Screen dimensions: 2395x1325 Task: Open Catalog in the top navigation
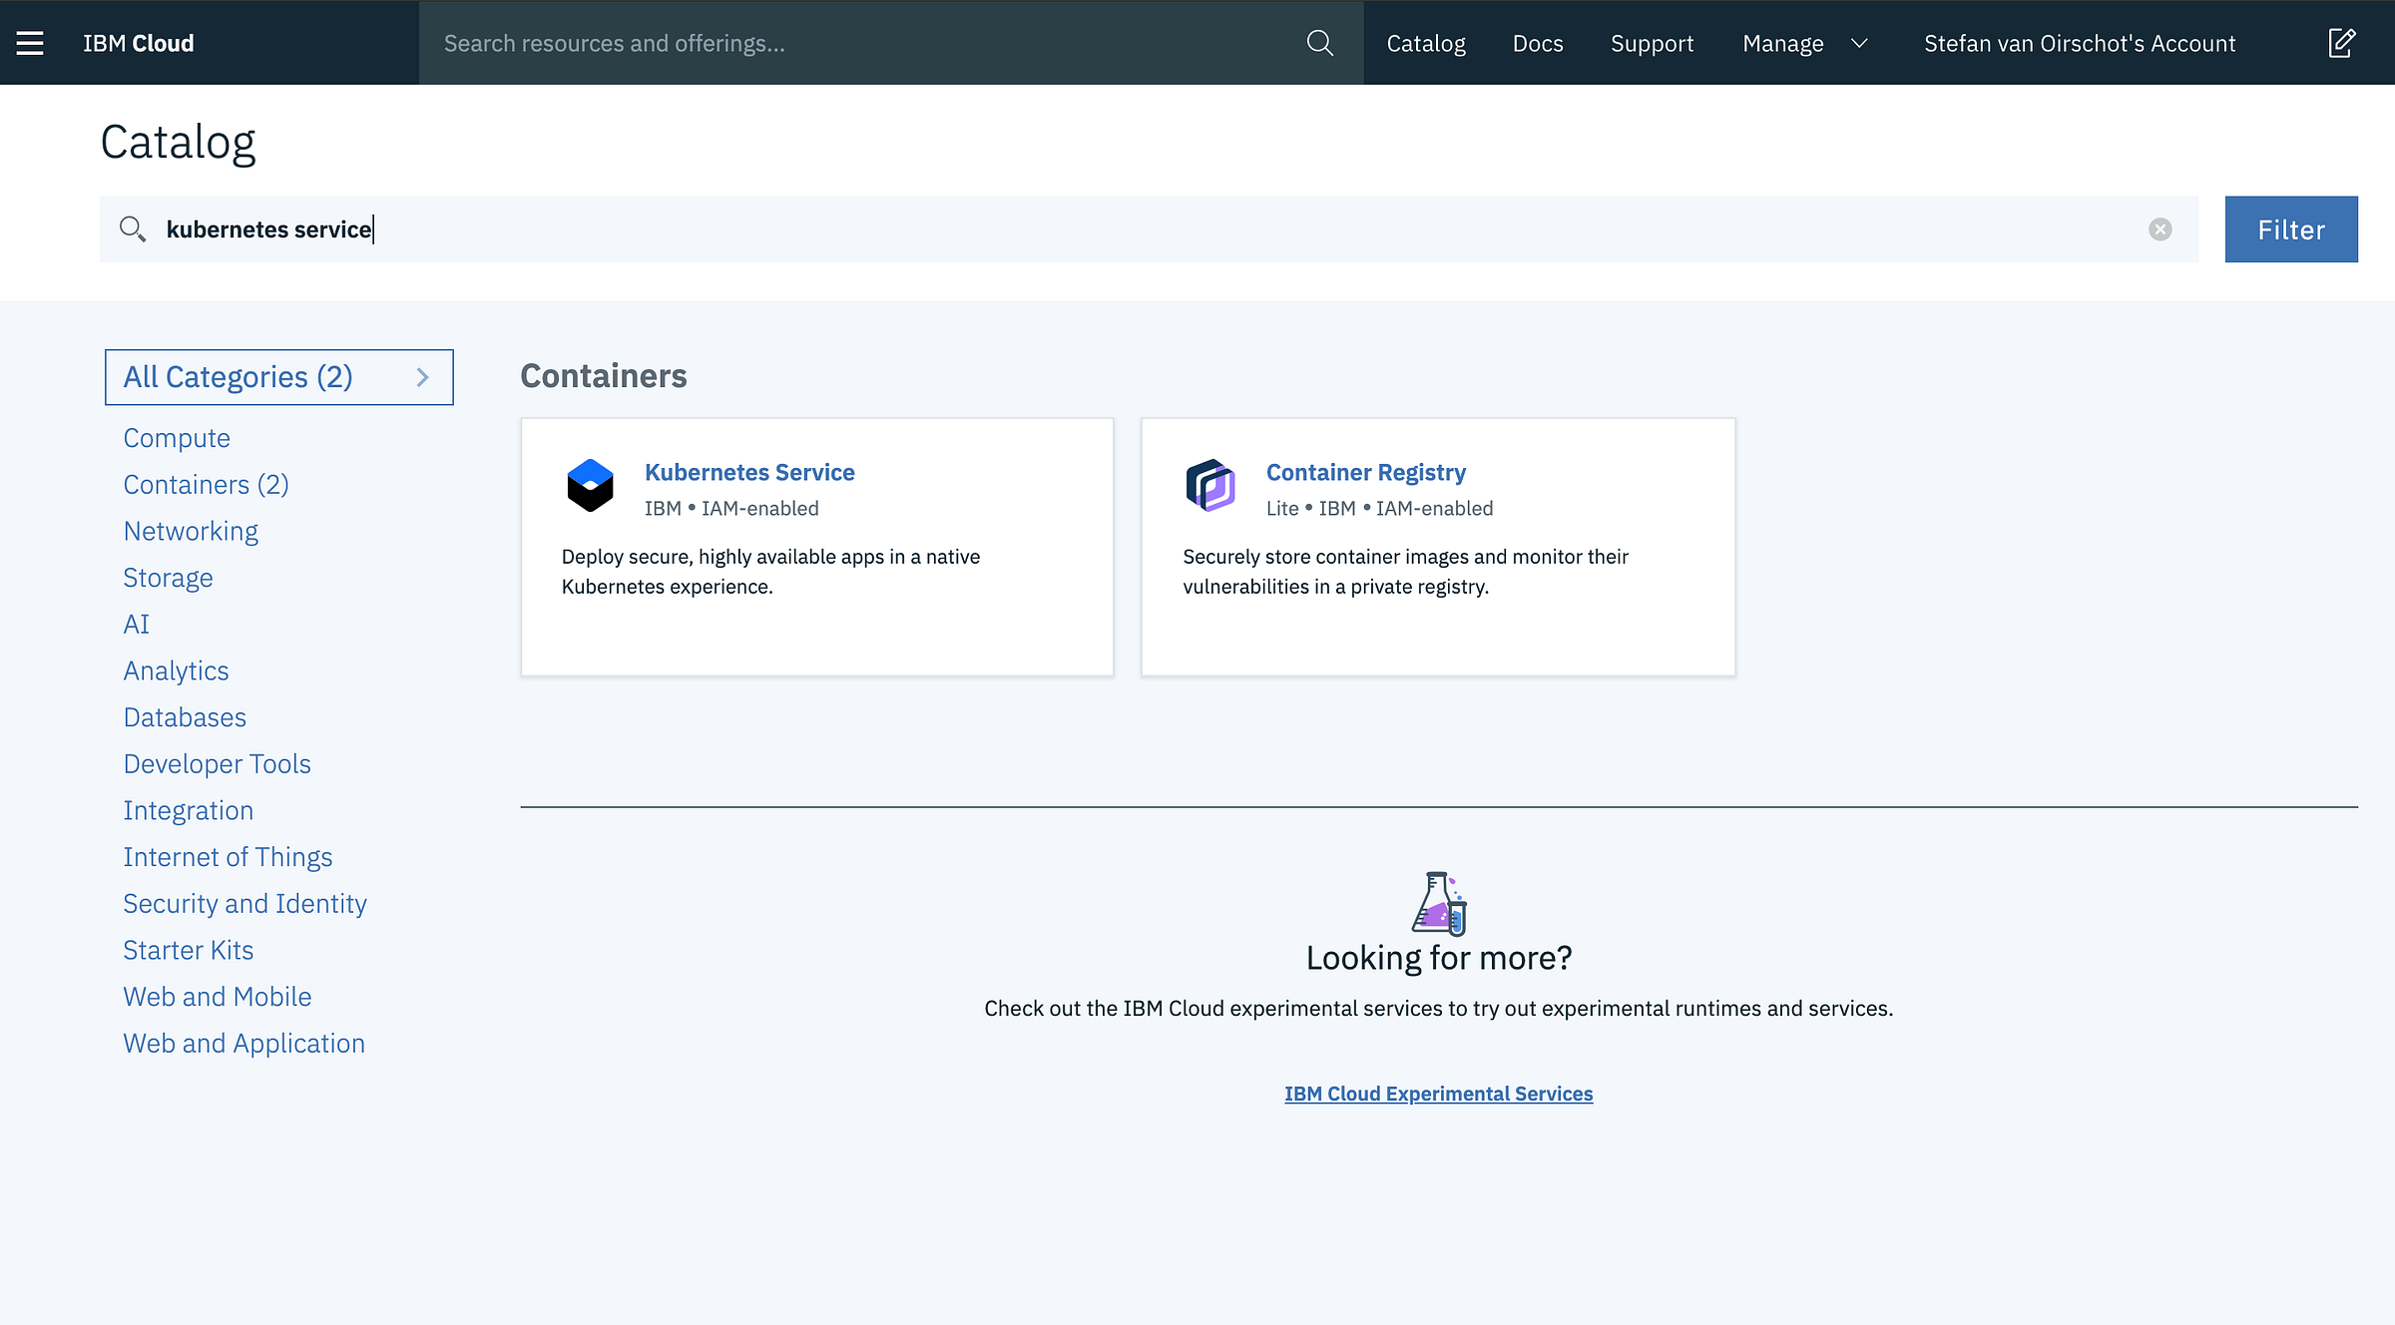click(x=1425, y=43)
